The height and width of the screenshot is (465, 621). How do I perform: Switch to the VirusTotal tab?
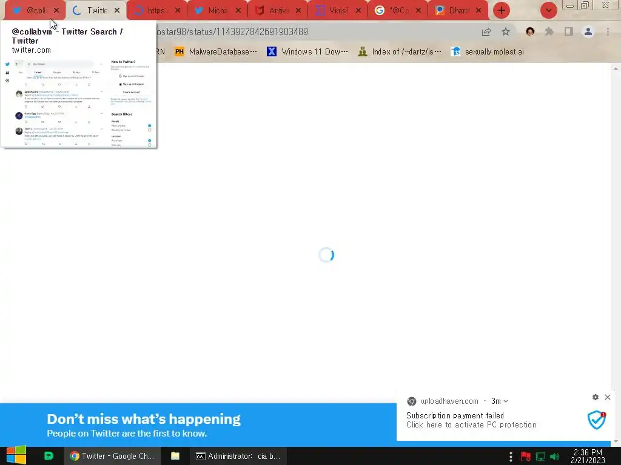click(x=334, y=11)
